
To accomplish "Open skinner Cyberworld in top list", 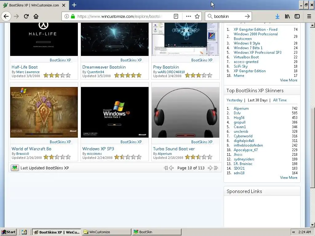I will pos(243,136).
